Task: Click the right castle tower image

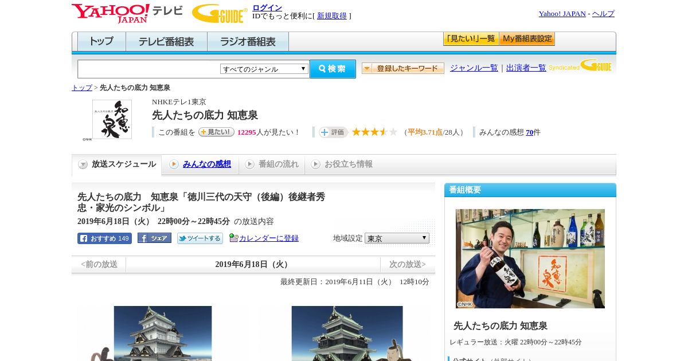Action: tap(347, 333)
